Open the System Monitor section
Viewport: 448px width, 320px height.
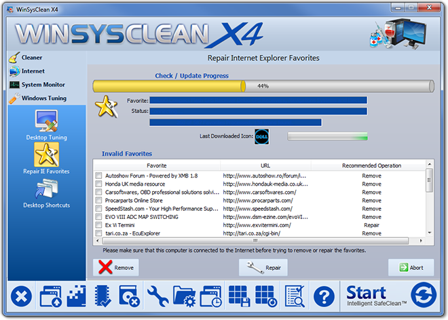37,85
